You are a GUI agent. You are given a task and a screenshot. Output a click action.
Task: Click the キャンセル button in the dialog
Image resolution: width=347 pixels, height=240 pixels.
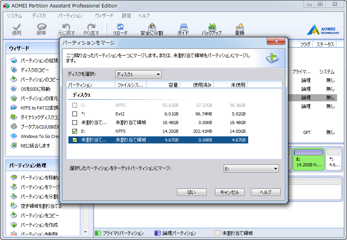coord(230,192)
